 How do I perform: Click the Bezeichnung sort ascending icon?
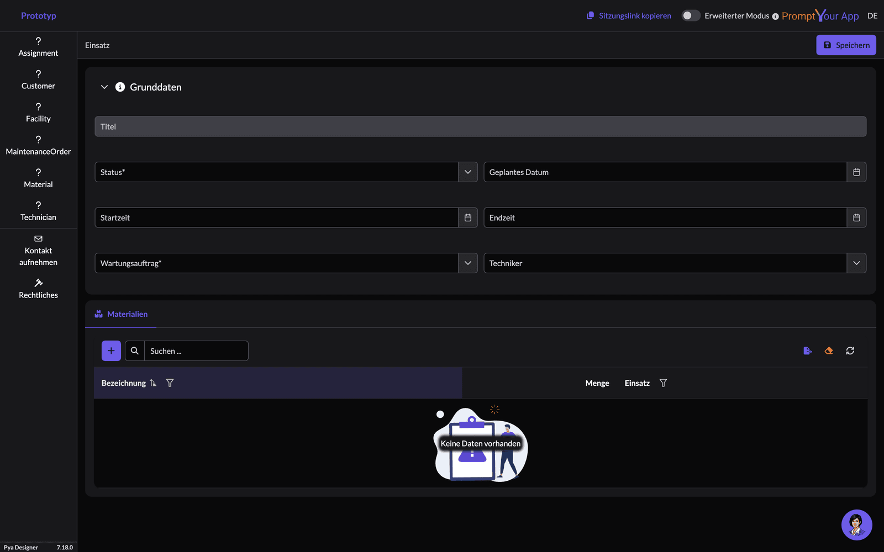tap(153, 383)
